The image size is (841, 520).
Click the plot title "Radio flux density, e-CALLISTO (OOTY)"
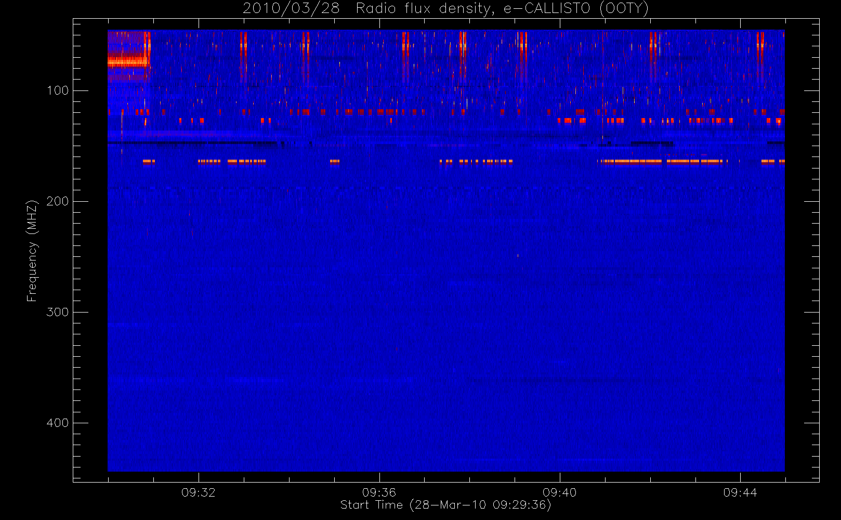point(502,9)
